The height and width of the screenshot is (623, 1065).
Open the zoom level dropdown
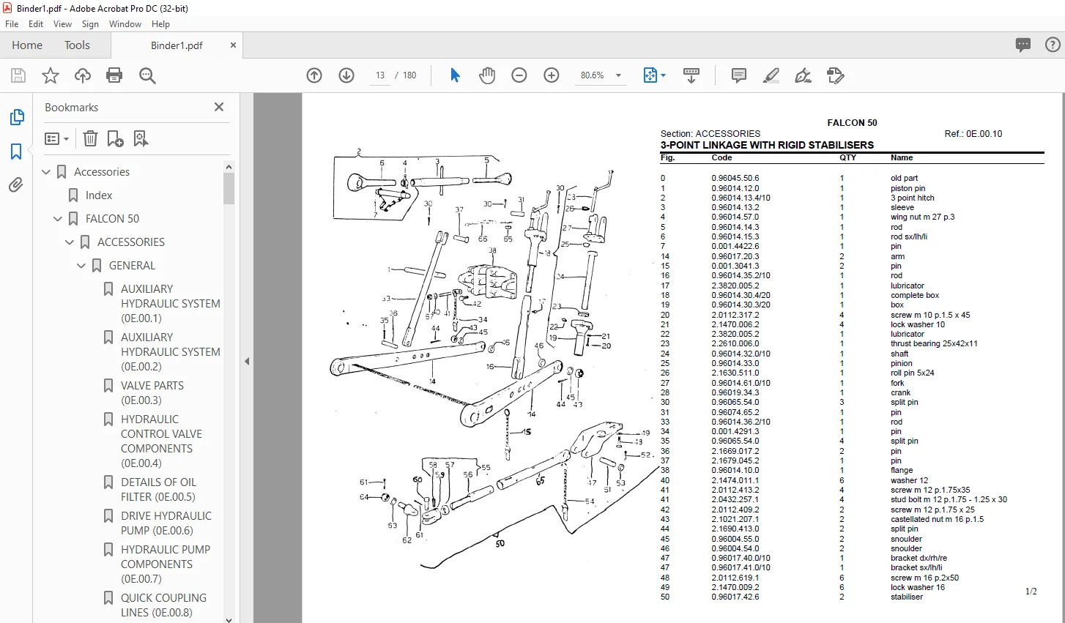coord(619,75)
